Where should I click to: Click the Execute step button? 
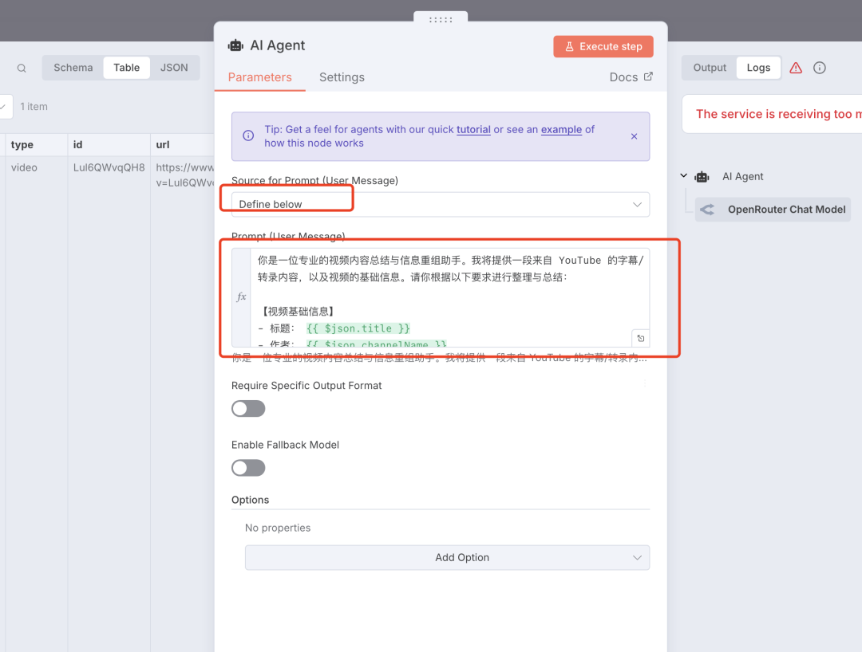(603, 46)
